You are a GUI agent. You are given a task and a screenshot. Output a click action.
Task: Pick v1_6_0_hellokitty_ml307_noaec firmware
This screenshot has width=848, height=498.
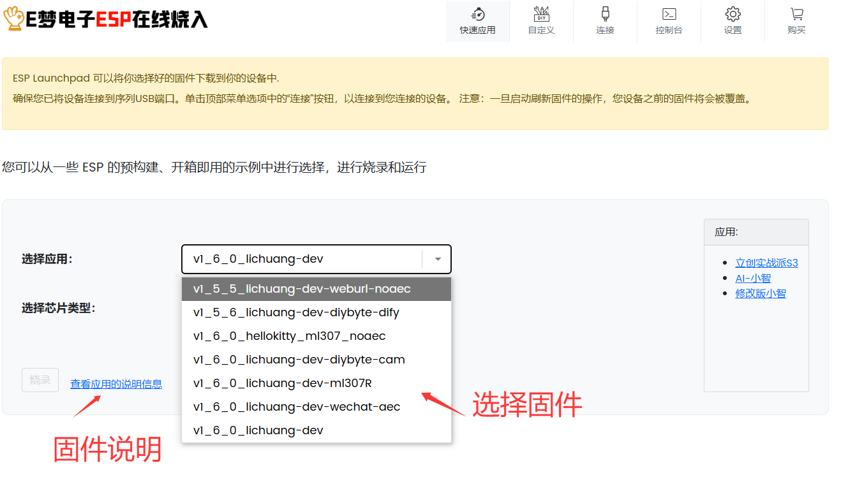[289, 336]
